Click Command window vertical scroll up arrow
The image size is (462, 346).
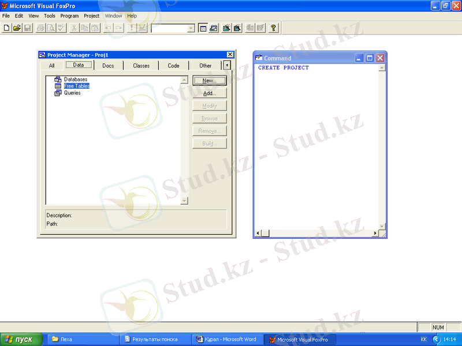point(382,68)
